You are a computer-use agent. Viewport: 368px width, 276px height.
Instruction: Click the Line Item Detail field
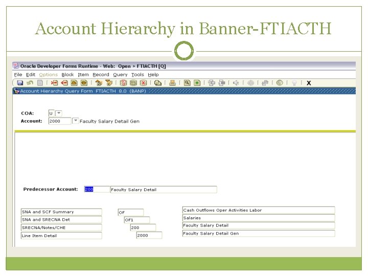coord(61,236)
